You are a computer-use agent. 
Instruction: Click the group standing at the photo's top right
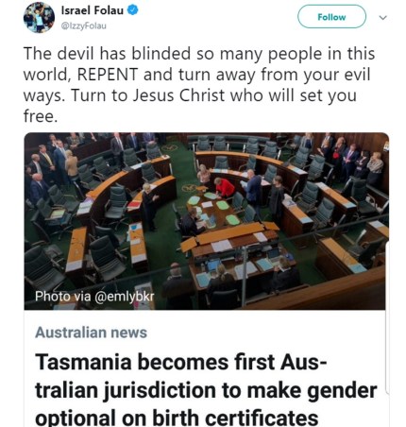coord(350,159)
